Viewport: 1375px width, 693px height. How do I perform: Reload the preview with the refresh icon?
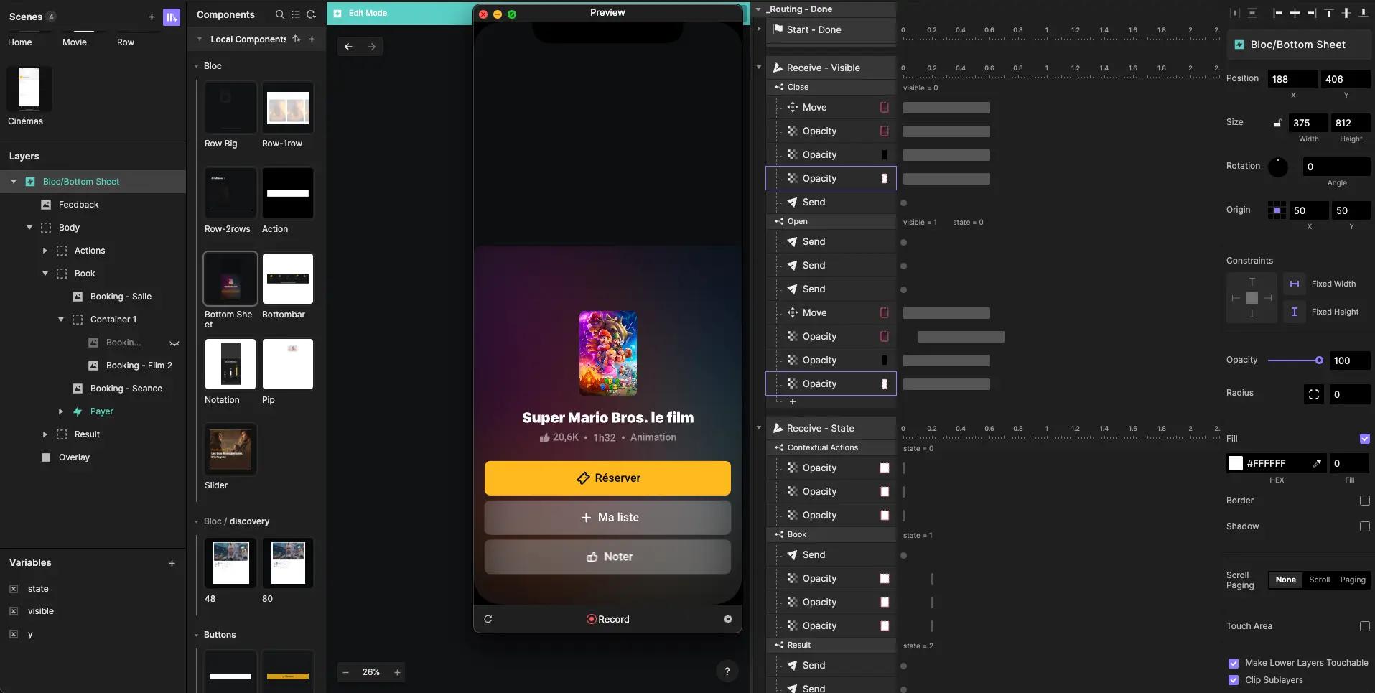tap(488, 619)
